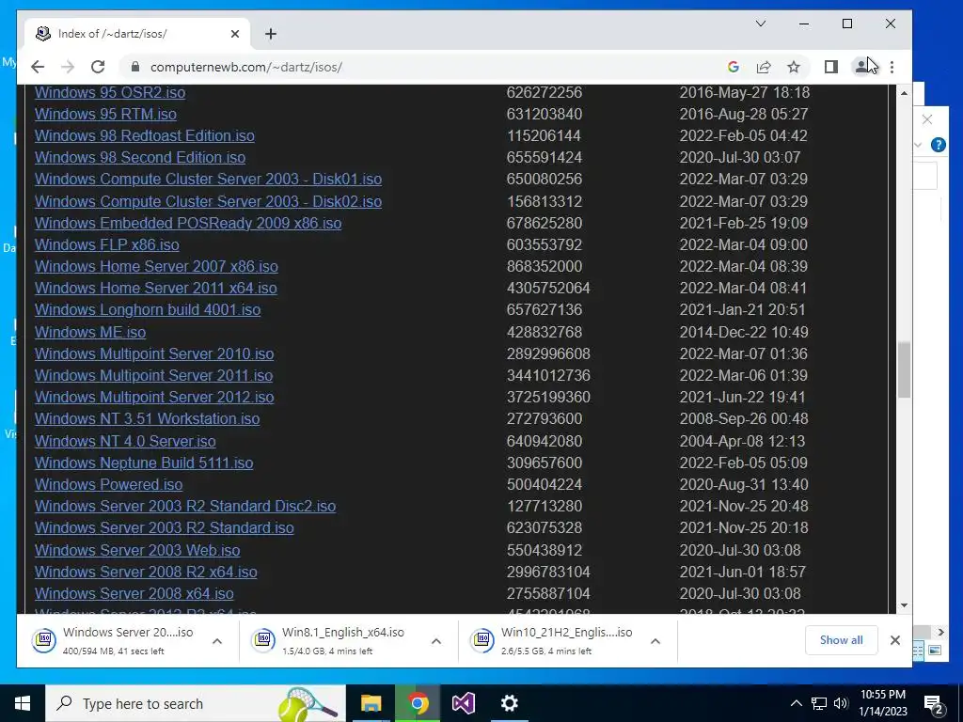Open Google icon in address bar
963x722 pixels.
(x=733, y=67)
